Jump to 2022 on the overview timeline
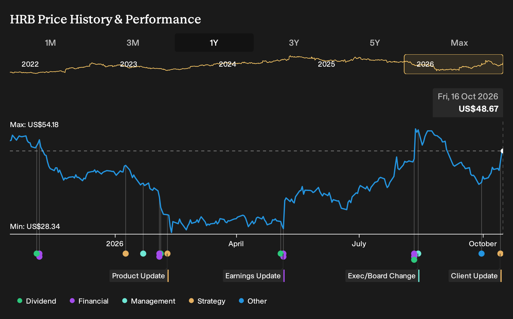The height and width of the screenshot is (319, 513). [30, 64]
